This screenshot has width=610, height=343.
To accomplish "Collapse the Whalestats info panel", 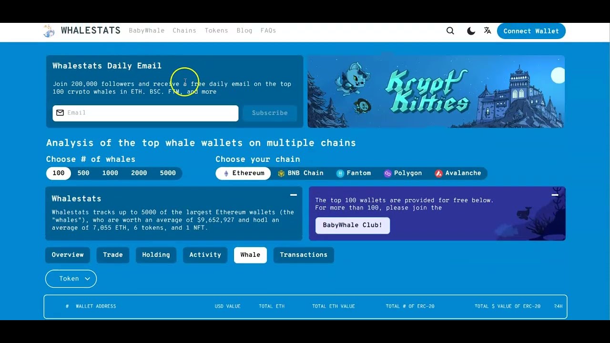I will click(x=294, y=195).
